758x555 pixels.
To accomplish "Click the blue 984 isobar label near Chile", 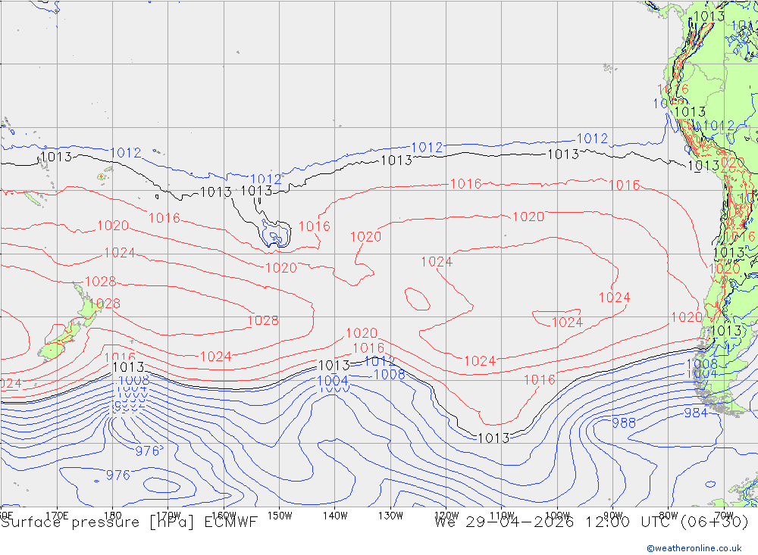I will [696, 413].
